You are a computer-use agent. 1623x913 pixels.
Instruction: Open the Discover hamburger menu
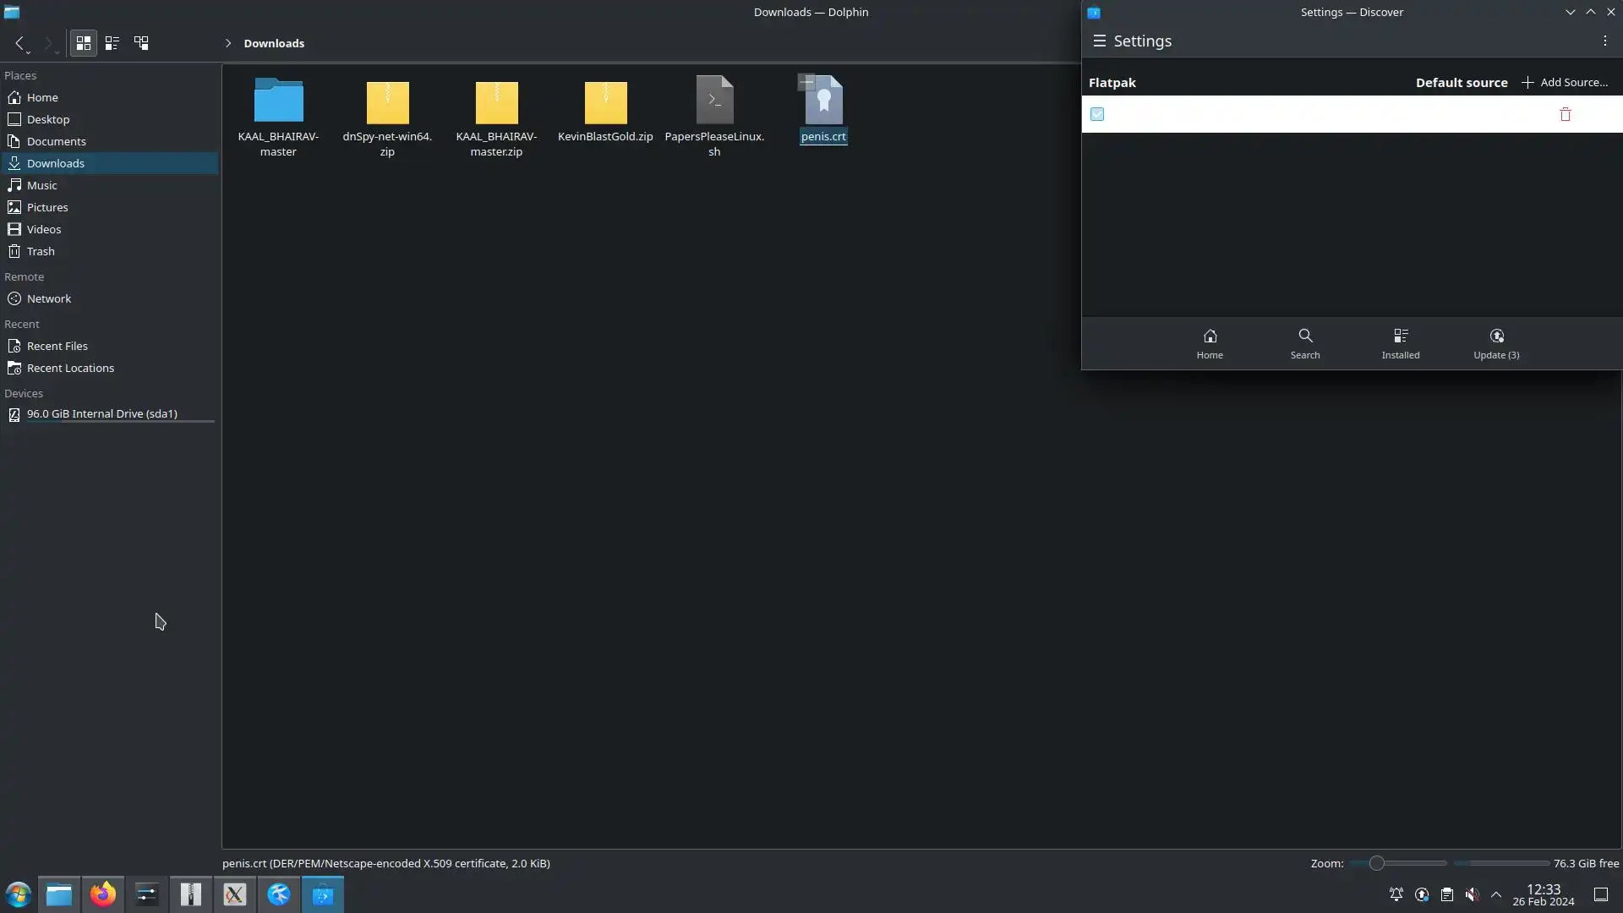coord(1099,41)
